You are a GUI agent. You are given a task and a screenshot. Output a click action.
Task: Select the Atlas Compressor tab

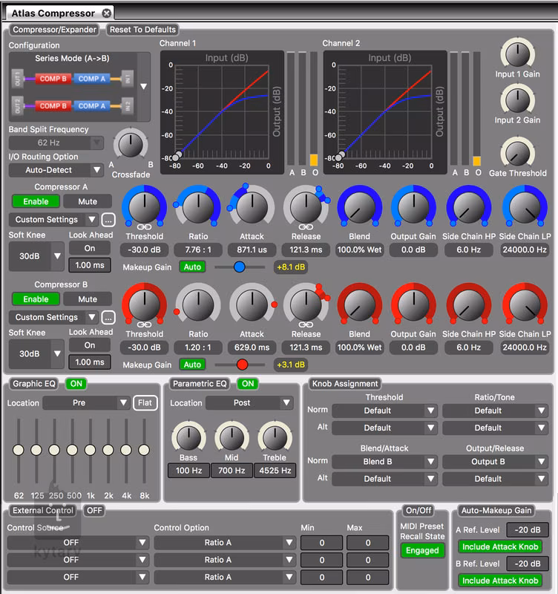pyautogui.click(x=53, y=13)
